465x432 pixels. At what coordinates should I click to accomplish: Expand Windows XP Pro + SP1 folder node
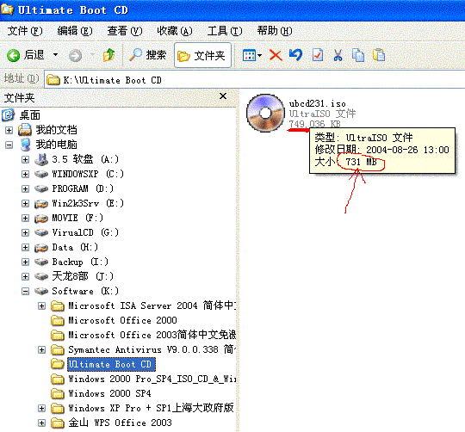[x=42, y=409]
